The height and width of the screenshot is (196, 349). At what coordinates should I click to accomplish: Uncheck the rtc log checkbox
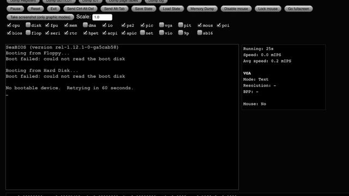click(x=66, y=33)
